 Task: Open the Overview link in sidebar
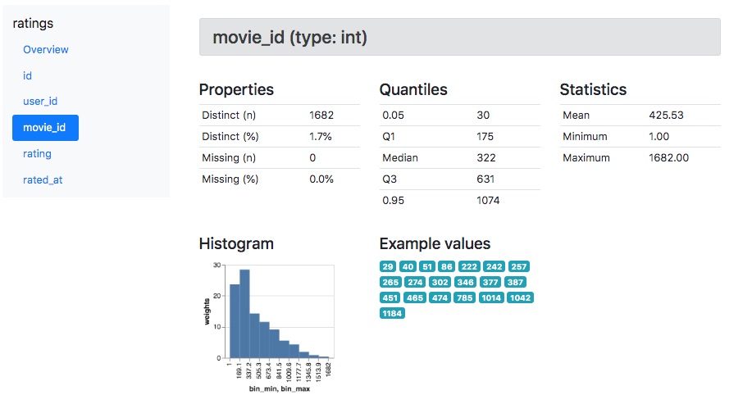[46, 49]
